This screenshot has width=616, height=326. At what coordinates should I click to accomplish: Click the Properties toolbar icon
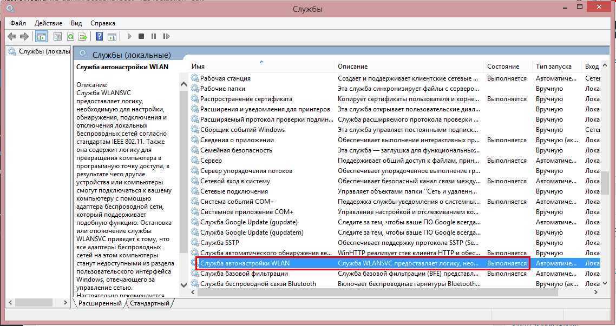point(57,36)
